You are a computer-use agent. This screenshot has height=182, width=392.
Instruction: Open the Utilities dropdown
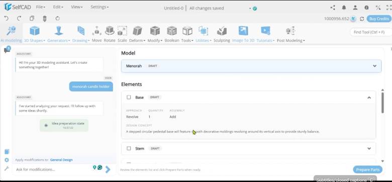point(204,34)
